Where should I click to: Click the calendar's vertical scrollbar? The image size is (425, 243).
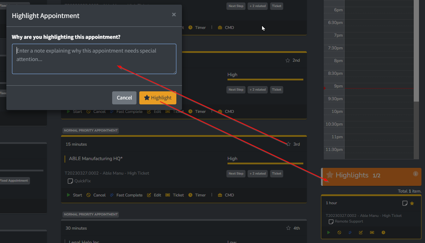pos(416,53)
